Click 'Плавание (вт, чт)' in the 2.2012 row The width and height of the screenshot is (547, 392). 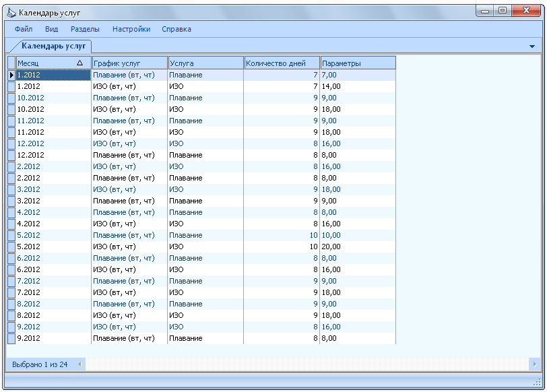coord(124,178)
